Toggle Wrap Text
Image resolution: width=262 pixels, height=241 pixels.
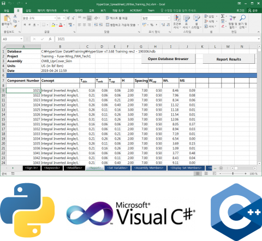coord(117,18)
